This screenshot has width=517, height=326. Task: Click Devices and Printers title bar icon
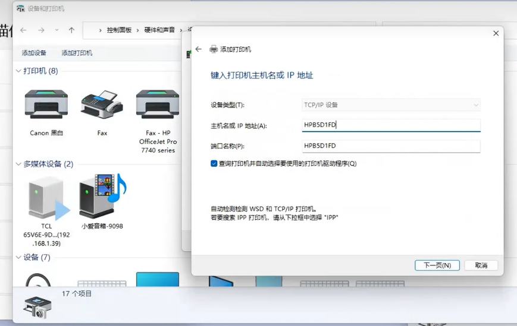[20, 8]
